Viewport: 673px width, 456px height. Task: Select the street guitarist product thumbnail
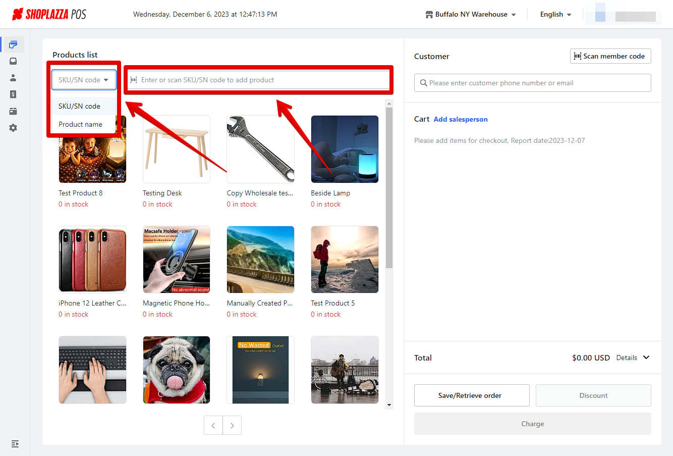tap(345, 370)
